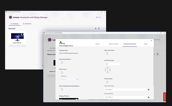Toggle the Show Timer switch

point(61,73)
